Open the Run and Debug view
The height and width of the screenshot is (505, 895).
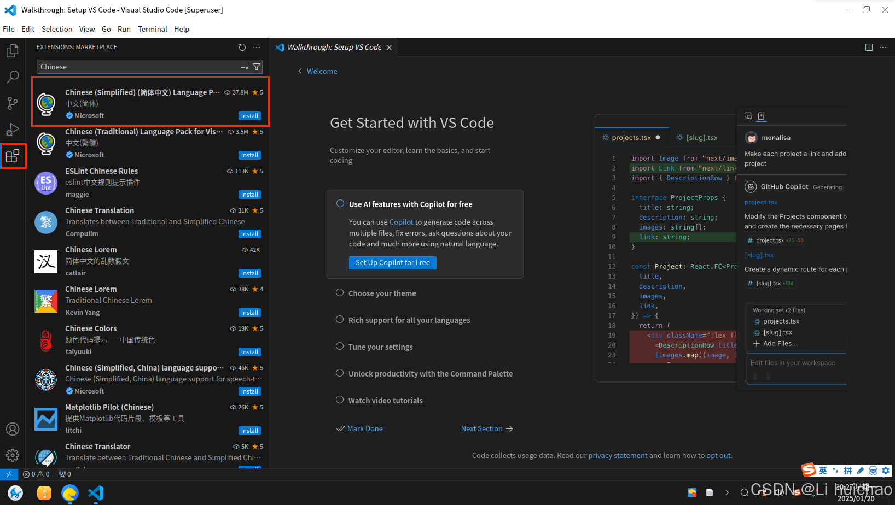click(13, 130)
